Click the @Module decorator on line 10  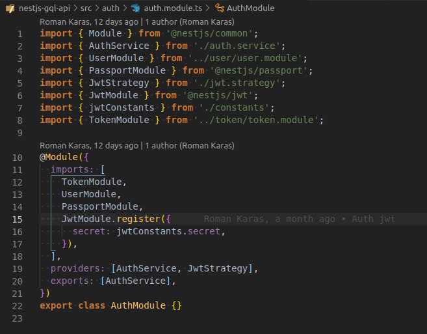59,157
